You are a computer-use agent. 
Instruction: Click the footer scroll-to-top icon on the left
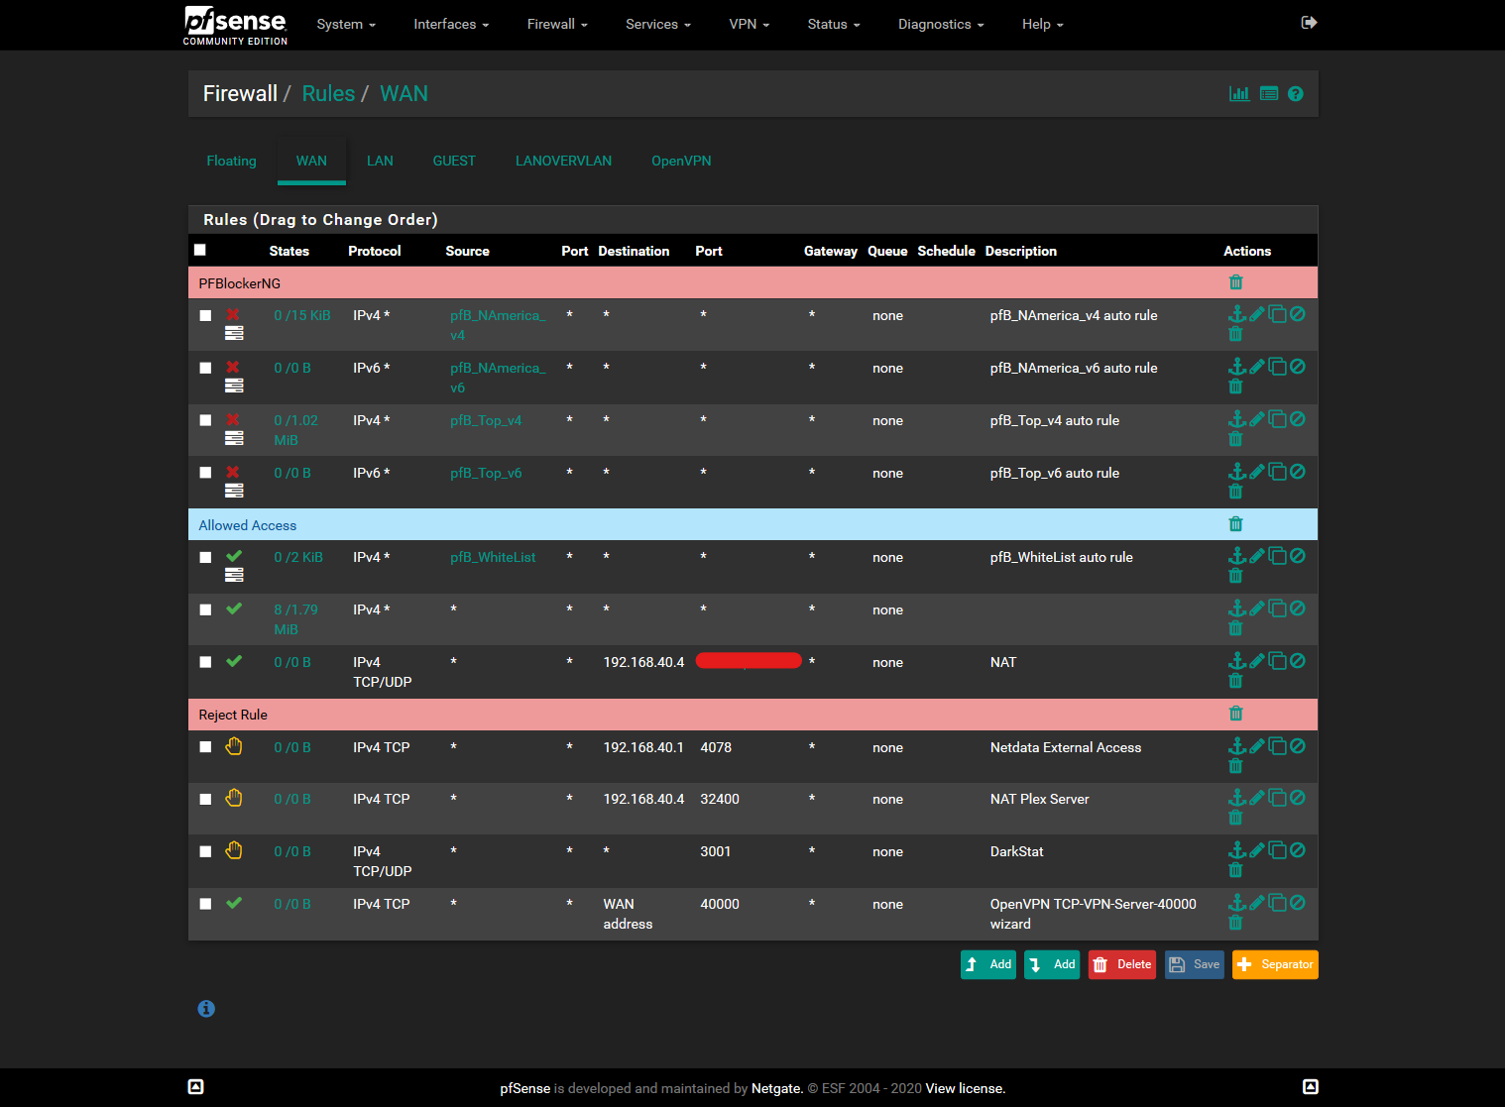tap(196, 1087)
